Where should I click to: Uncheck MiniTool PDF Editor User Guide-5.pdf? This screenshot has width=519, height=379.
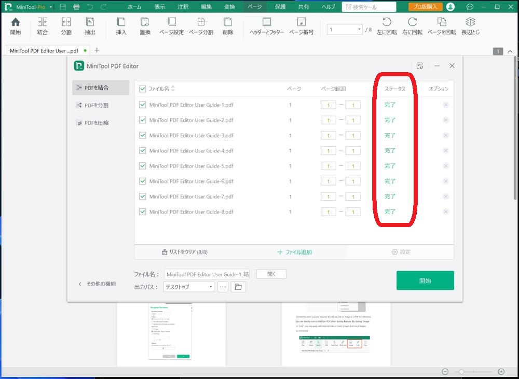click(143, 166)
